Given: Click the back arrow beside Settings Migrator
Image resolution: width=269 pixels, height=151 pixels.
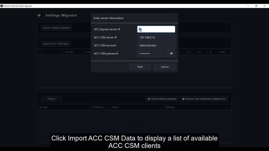Looking at the screenshot, I should 39,16.
